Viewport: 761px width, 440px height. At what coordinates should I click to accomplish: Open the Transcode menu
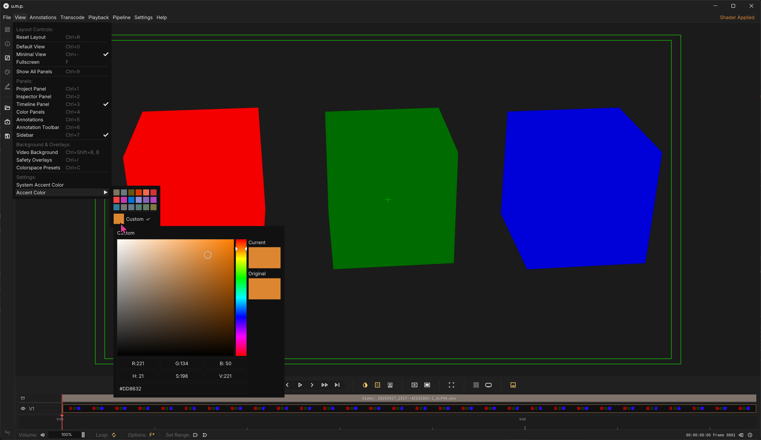(72, 18)
